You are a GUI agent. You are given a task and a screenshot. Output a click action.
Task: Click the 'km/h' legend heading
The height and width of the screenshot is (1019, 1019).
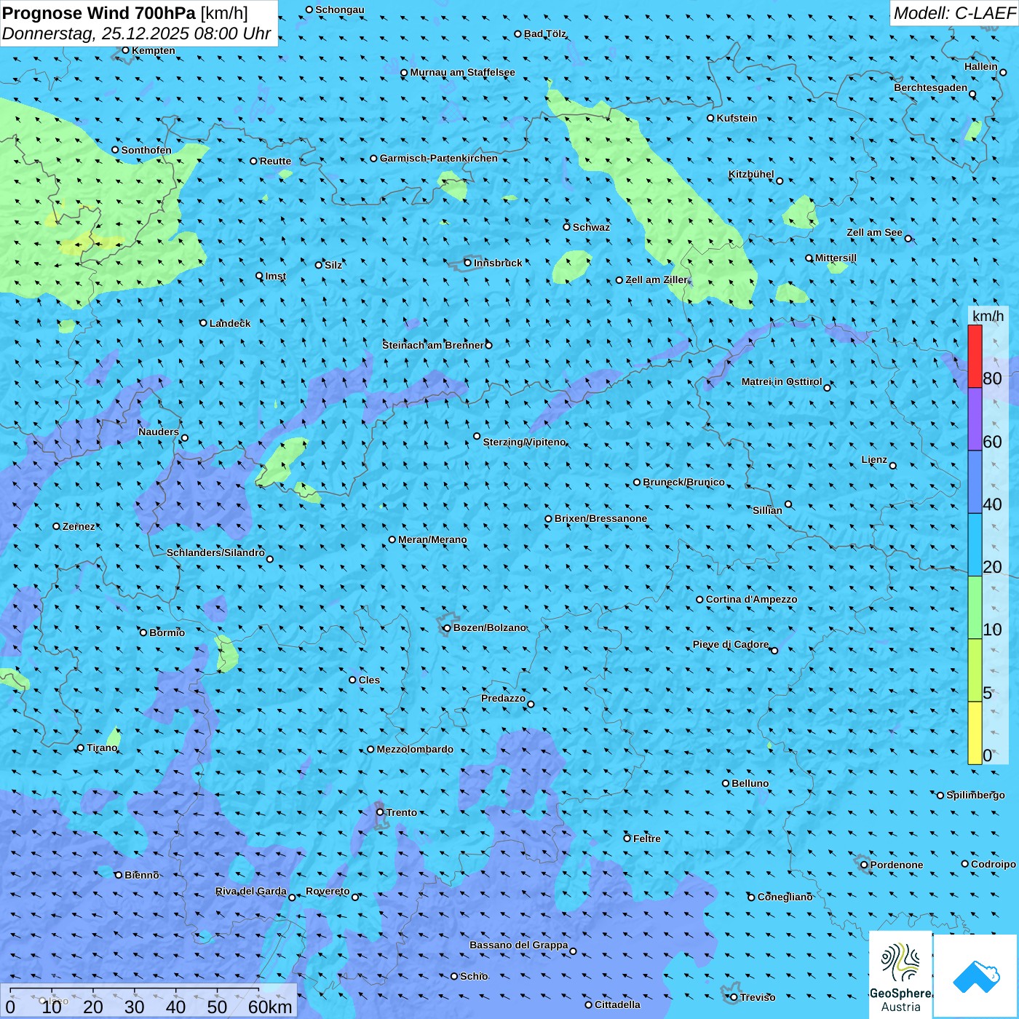pyautogui.click(x=988, y=315)
